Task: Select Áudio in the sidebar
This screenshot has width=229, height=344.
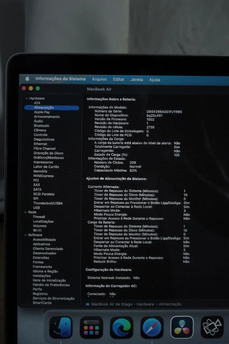Action: click(38, 121)
